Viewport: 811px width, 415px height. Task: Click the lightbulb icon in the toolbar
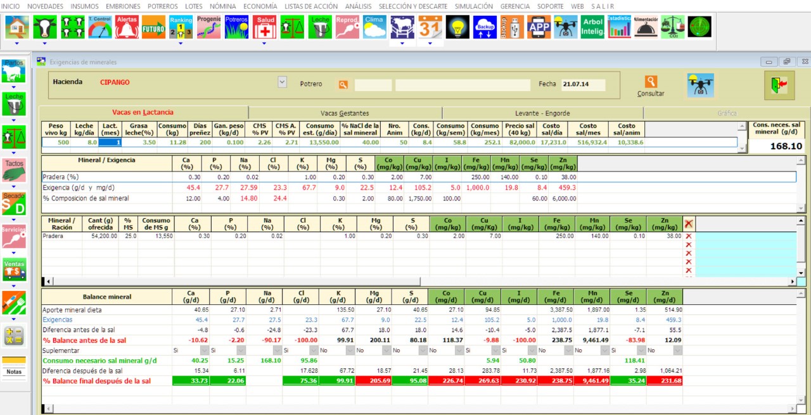coord(457,27)
